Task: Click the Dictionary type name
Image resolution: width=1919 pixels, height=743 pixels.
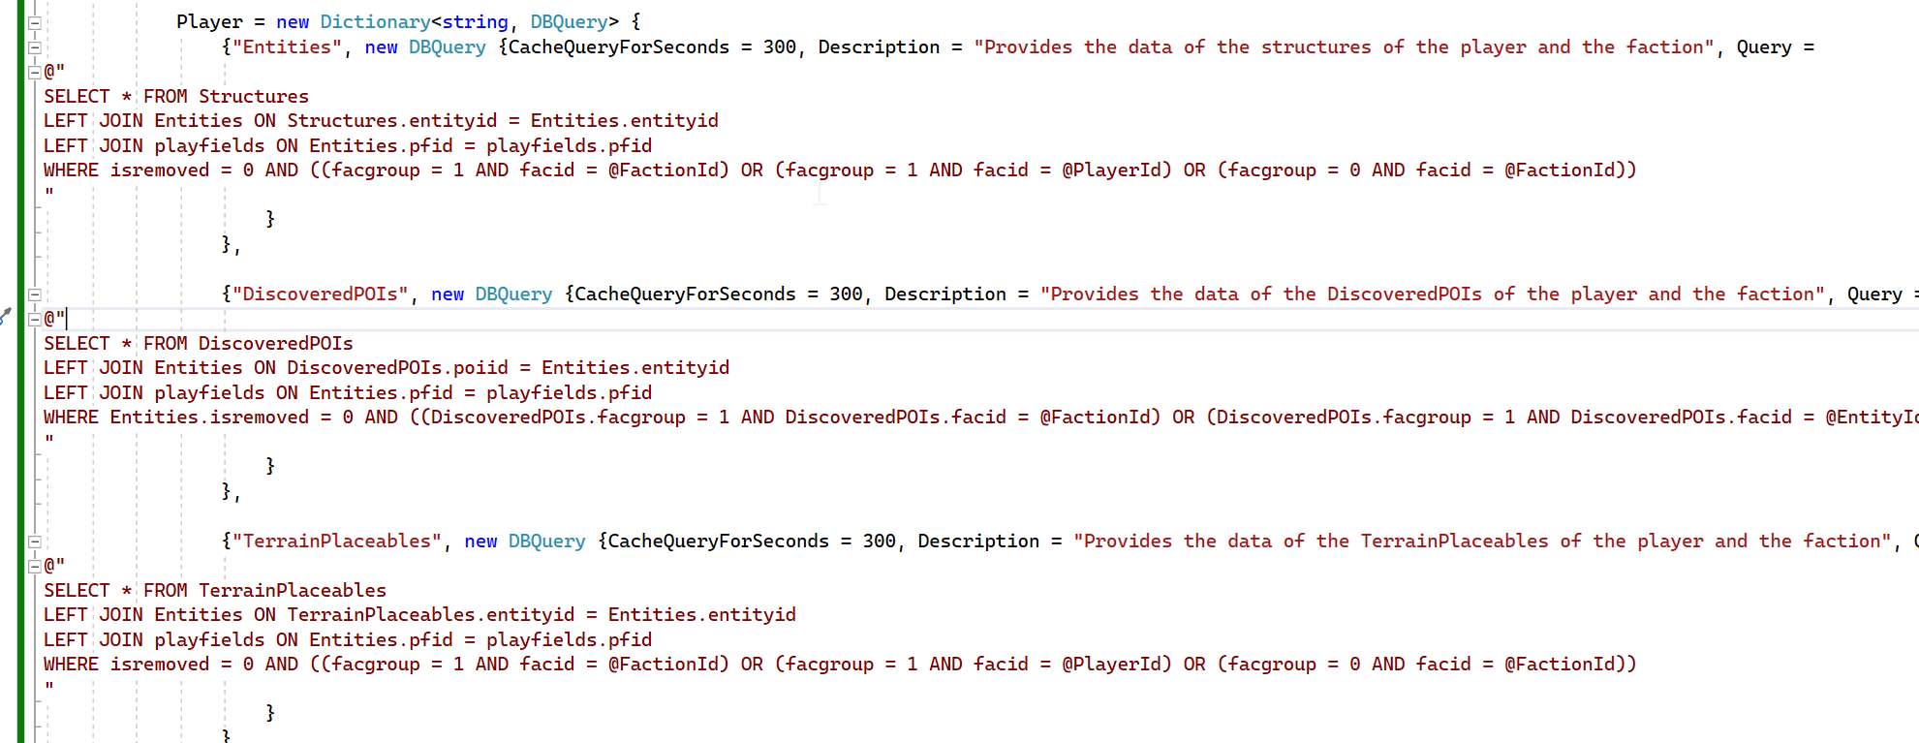Action: 375,21
